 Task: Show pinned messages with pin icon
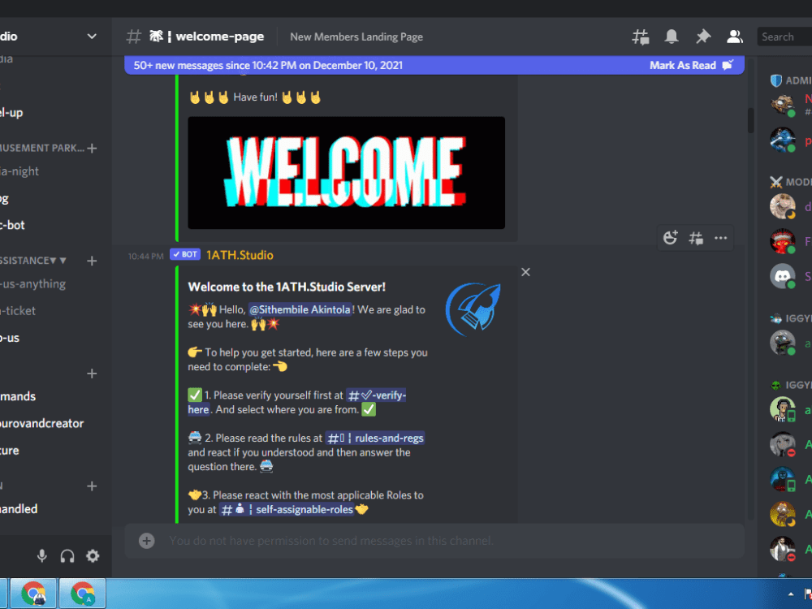702,37
